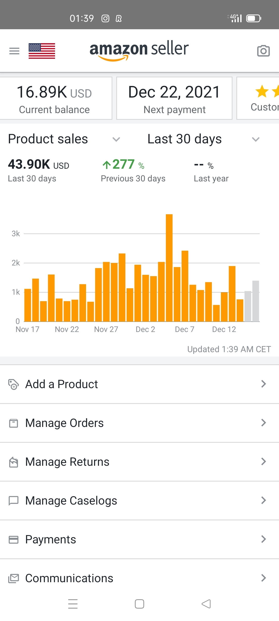The width and height of the screenshot is (279, 621).
Task: Tap the amazon seller logo
Action: (x=139, y=50)
